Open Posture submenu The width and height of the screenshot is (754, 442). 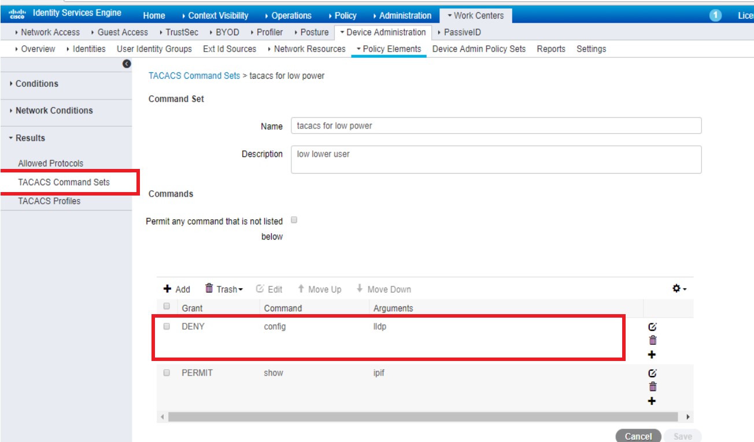[311, 32]
